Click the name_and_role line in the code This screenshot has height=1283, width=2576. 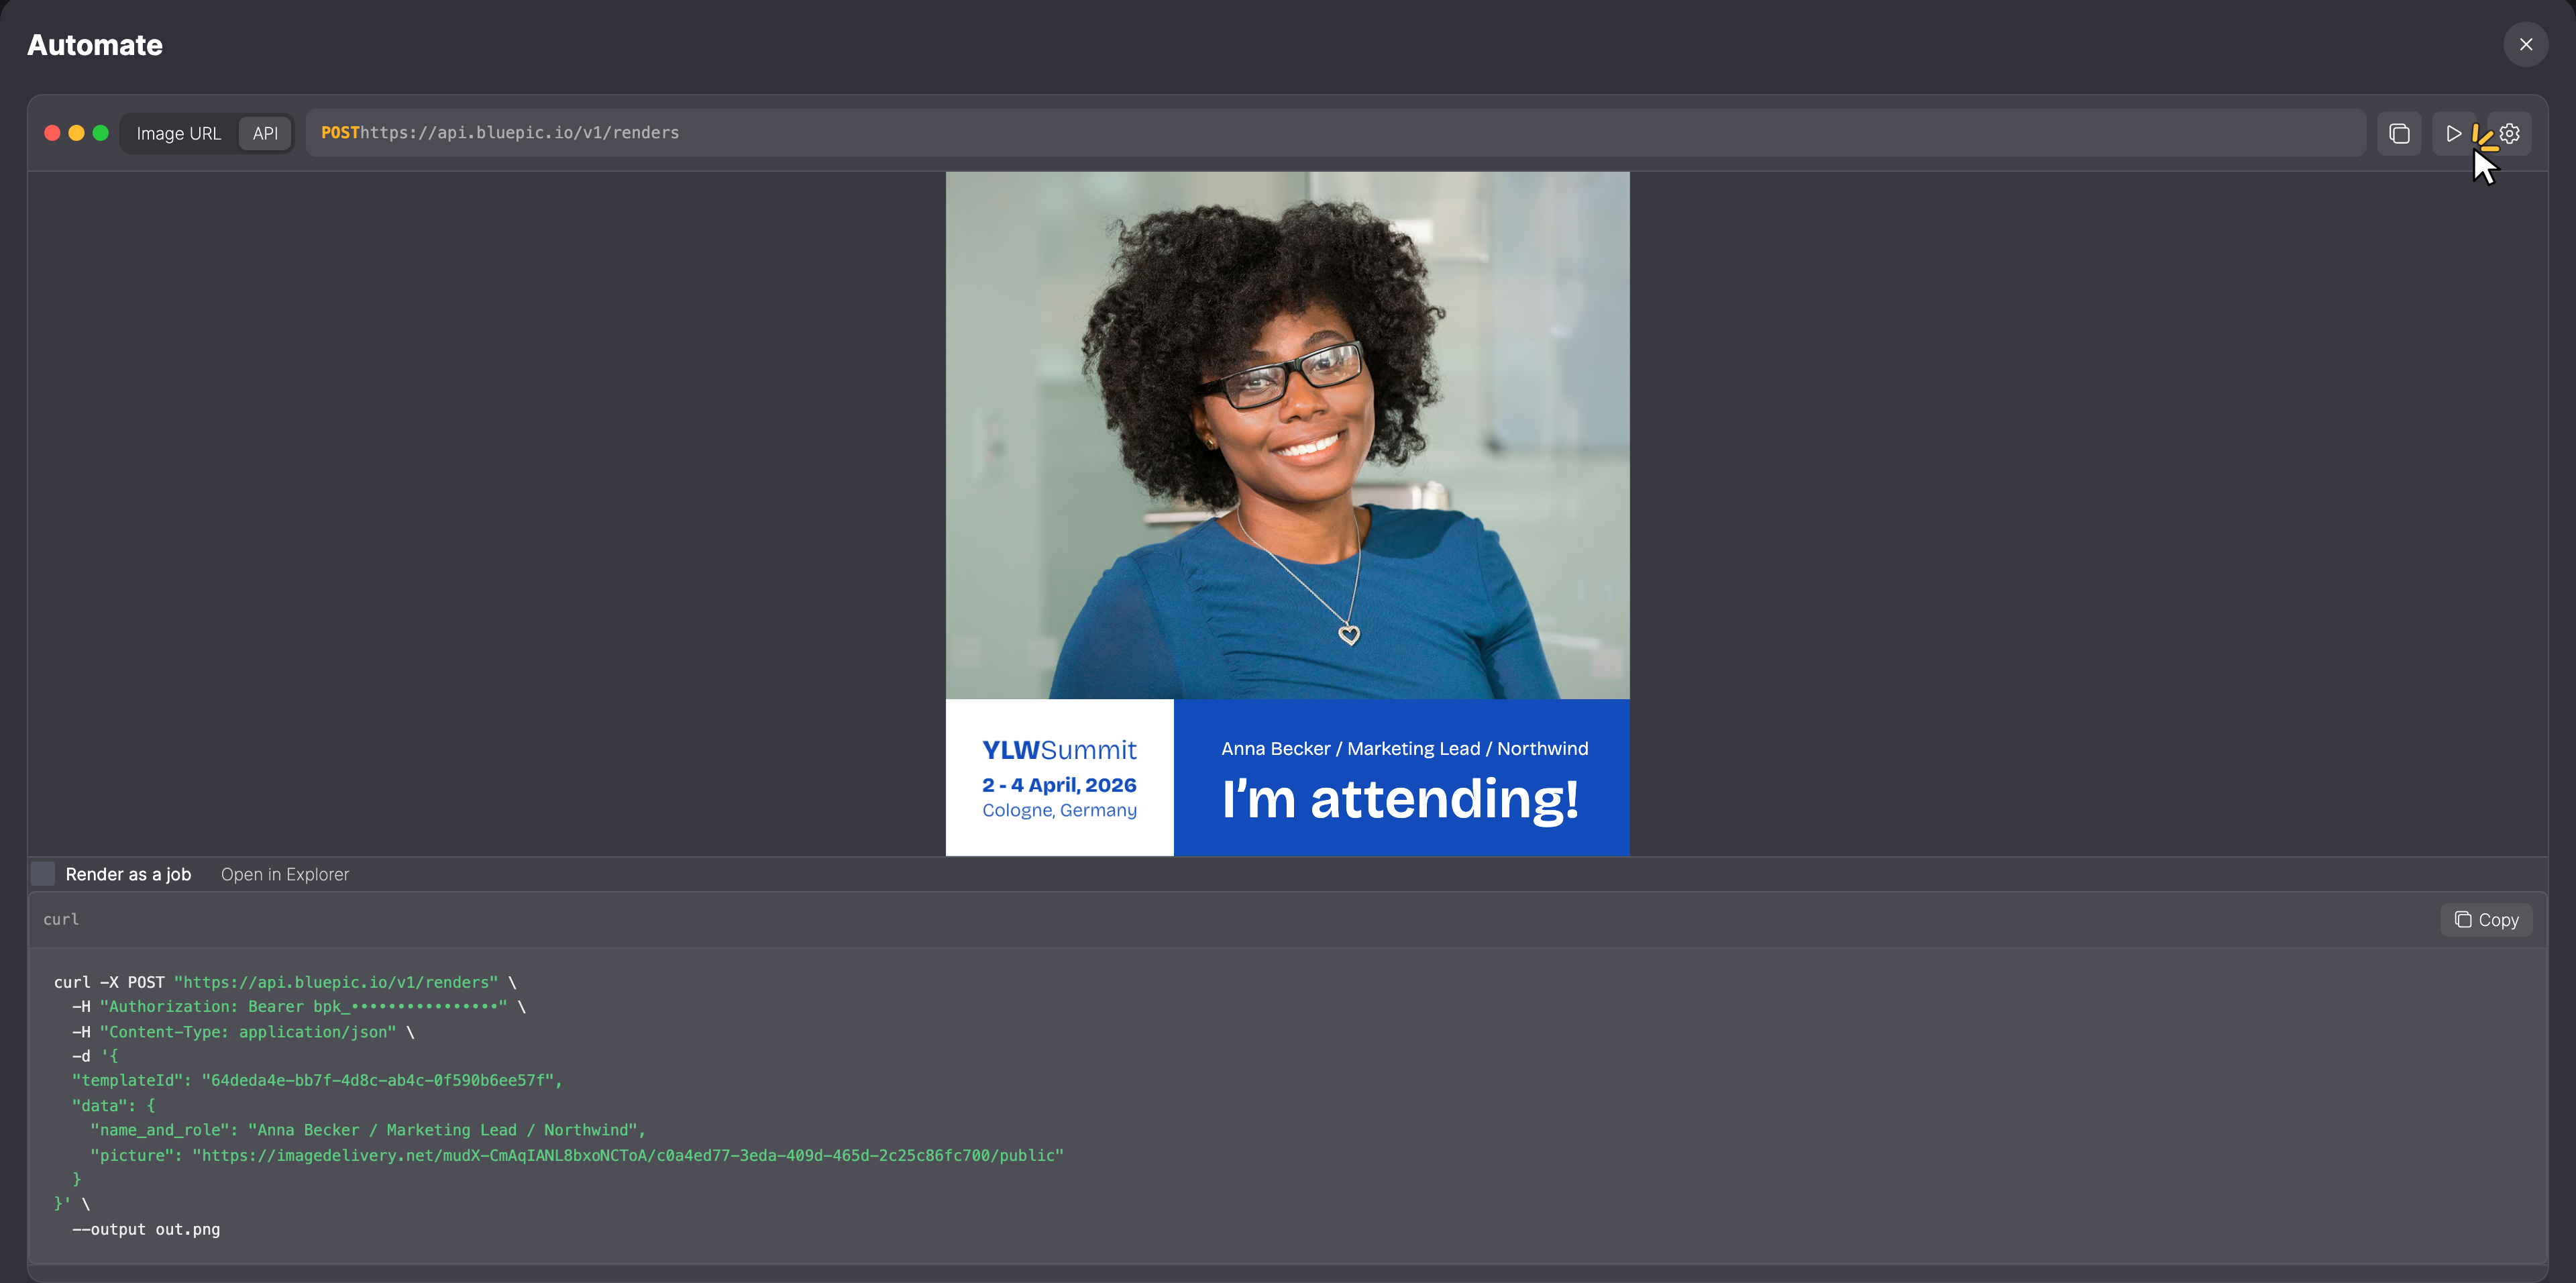point(368,1130)
